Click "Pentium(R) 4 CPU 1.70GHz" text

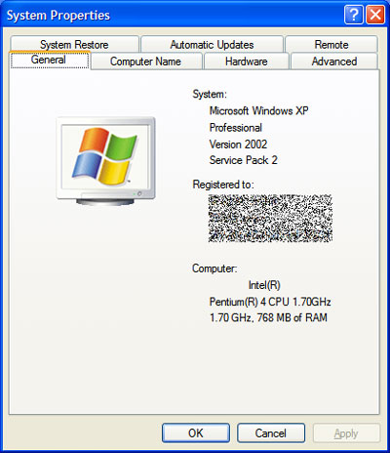pyautogui.click(x=270, y=302)
